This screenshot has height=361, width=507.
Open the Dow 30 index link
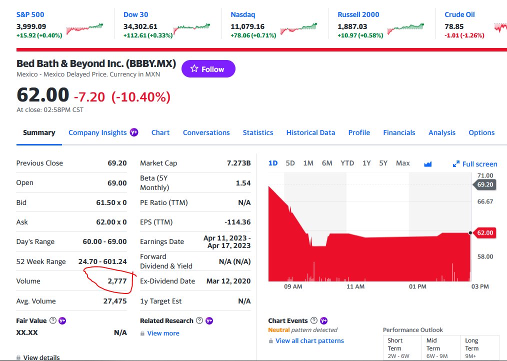click(136, 14)
